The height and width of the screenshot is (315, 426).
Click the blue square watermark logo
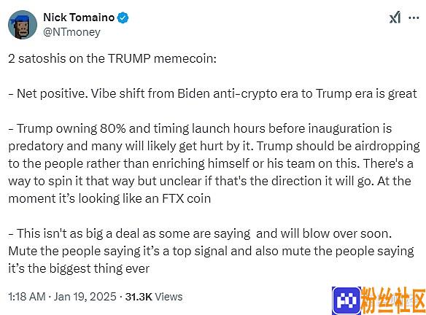click(346, 300)
